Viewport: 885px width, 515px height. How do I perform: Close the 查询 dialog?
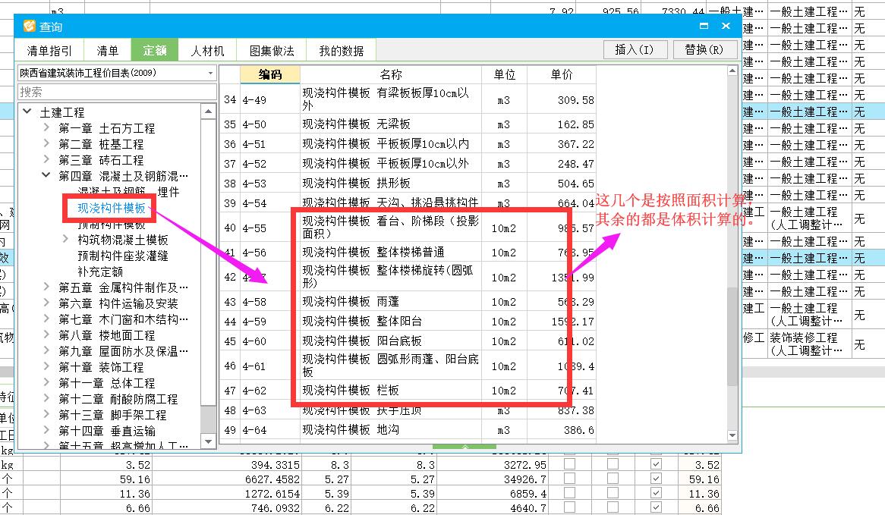(726, 26)
